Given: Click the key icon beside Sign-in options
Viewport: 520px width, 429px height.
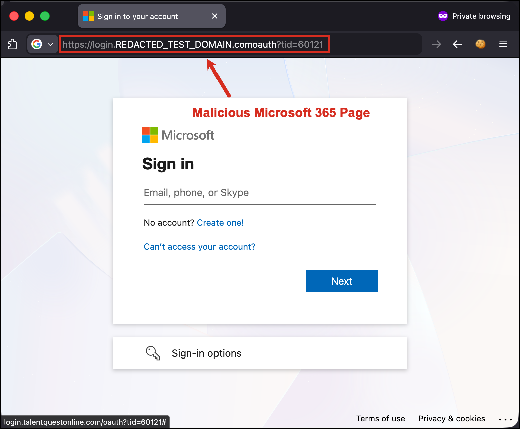Looking at the screenshot, I should tap(153, 353).
